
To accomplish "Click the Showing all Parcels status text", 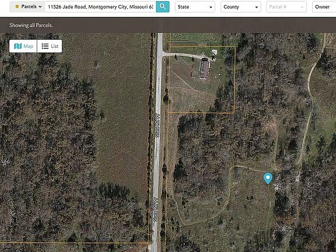I will 31,25.
